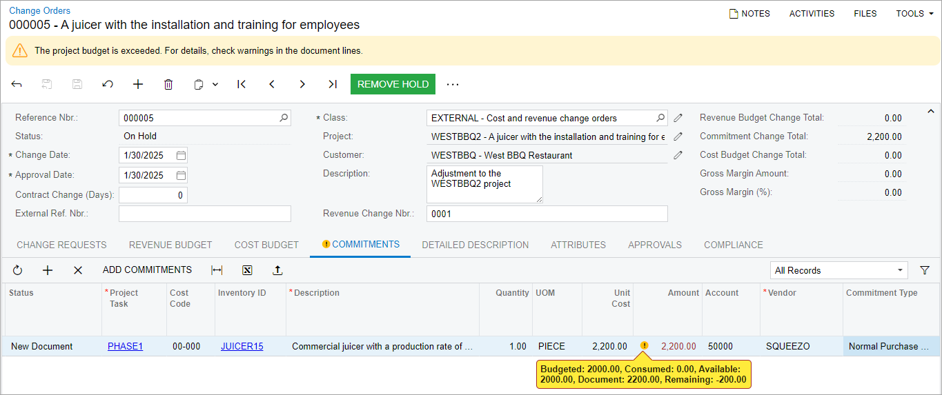Click the External Ref. Nbr. field
Screen dimensions: 942x395
pyautogui.click(x=204, y=214)
